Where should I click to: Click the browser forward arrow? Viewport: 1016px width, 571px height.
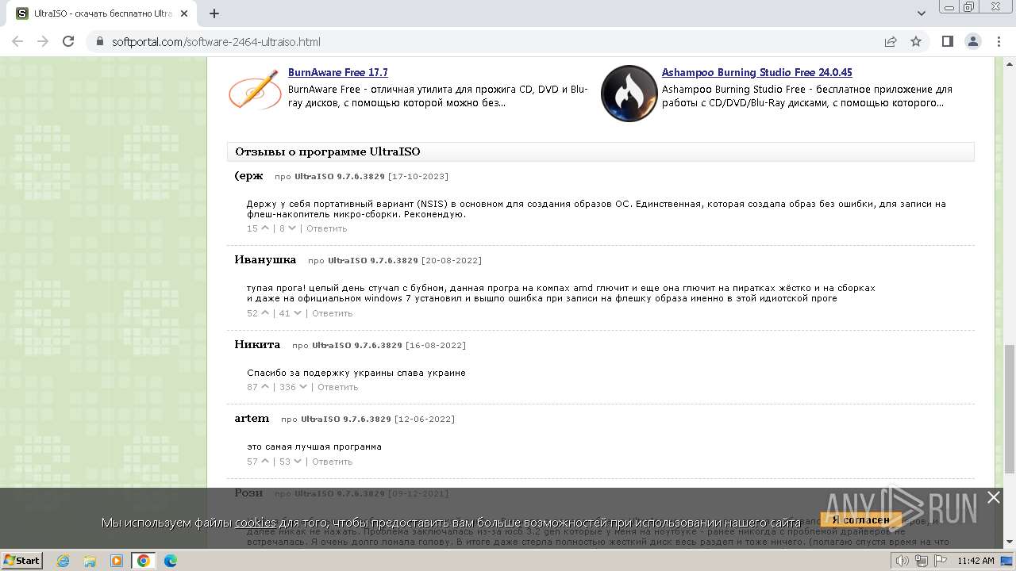(x=43, y=41)
